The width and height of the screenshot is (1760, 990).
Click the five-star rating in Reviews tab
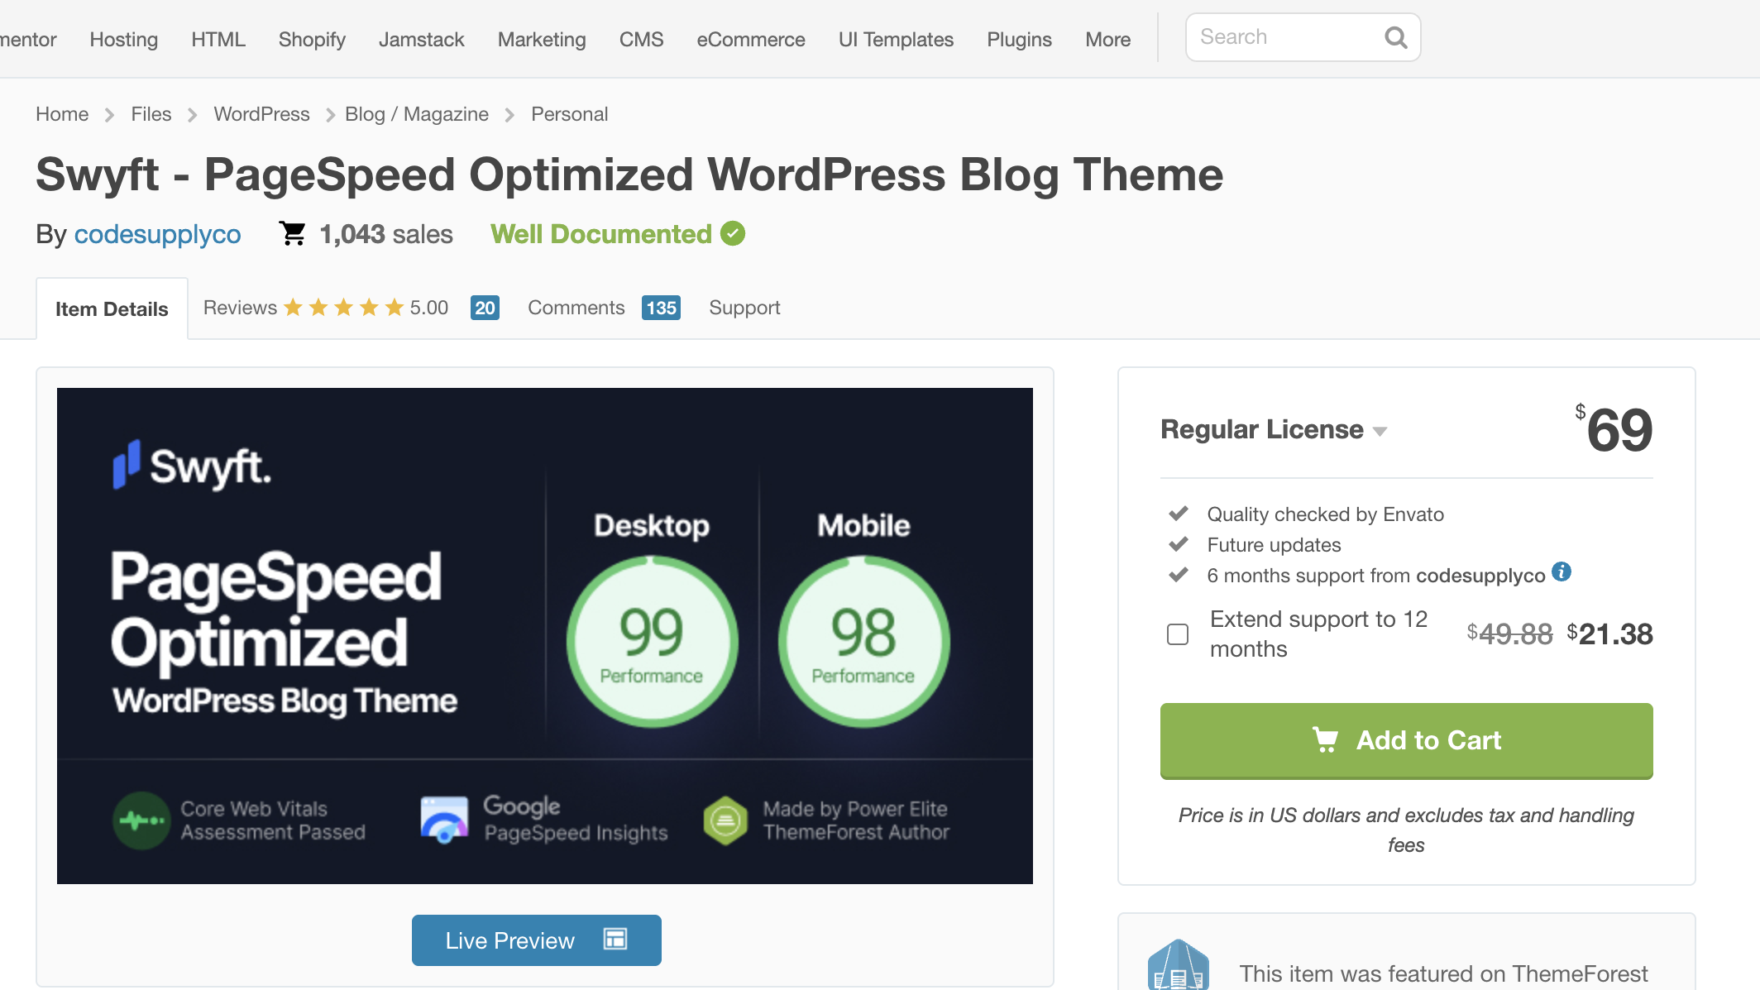344,308
